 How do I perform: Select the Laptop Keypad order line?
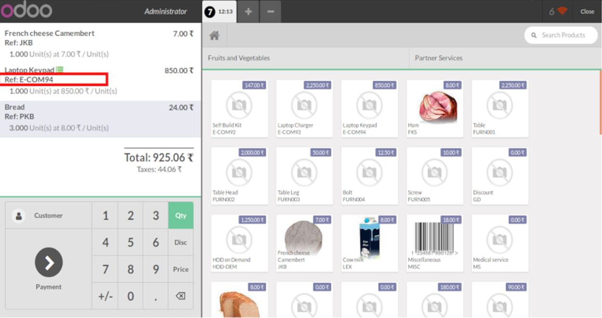pos(100,80)
